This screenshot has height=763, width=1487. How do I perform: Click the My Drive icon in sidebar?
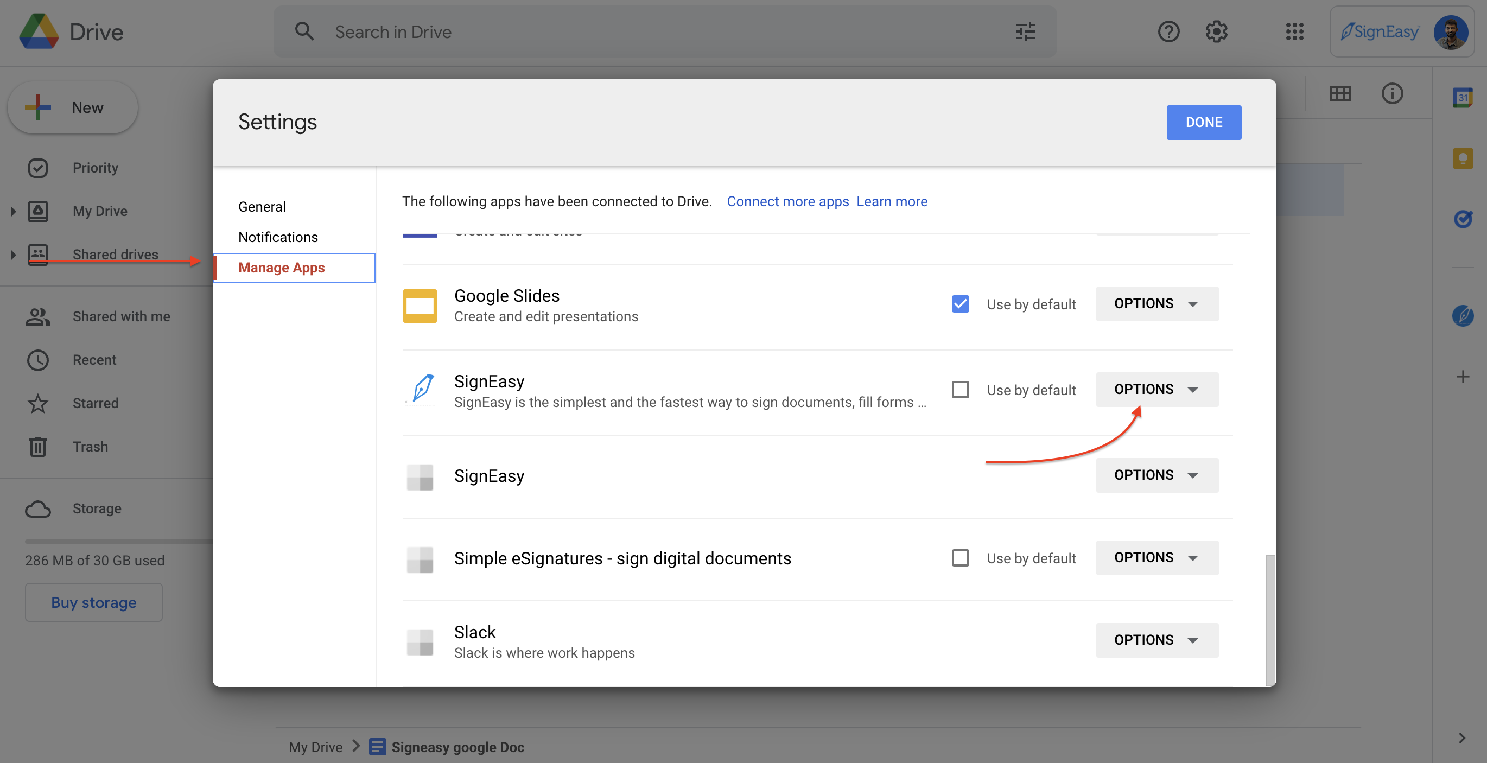[x=38, y=211]
